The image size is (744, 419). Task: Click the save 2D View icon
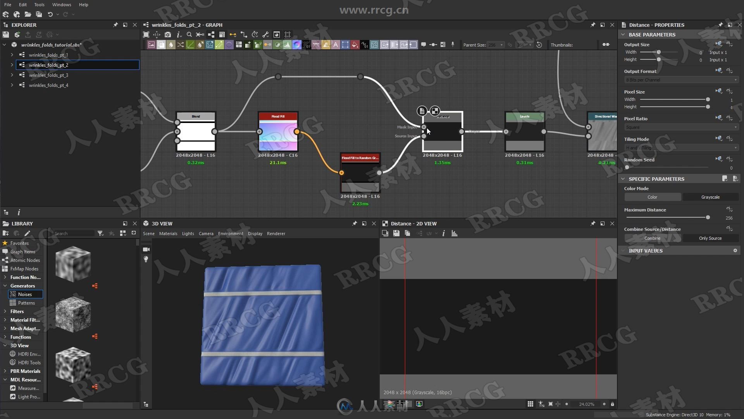tap(396, 233)
